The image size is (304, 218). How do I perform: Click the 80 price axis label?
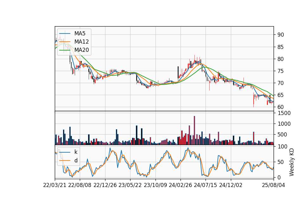(x=281, y=59)
